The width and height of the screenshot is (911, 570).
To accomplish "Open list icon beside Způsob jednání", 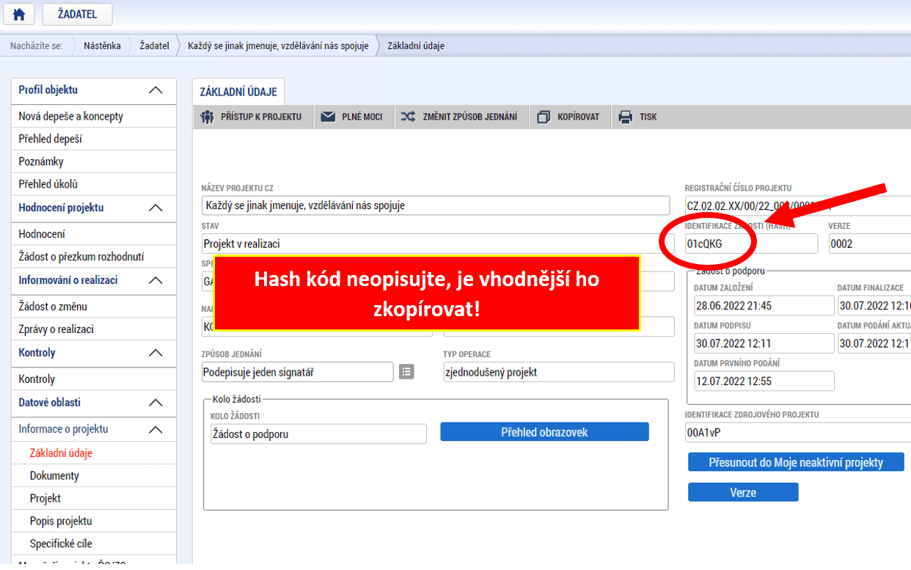I will pyautogui.click(x=406, y=372).
